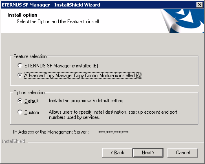
Task: Go to previous step with Back button
Action: [117, 153]
